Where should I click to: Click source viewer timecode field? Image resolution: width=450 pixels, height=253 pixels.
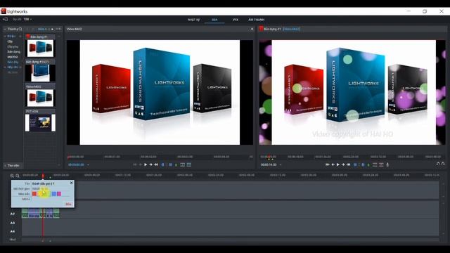click(76, 164)
